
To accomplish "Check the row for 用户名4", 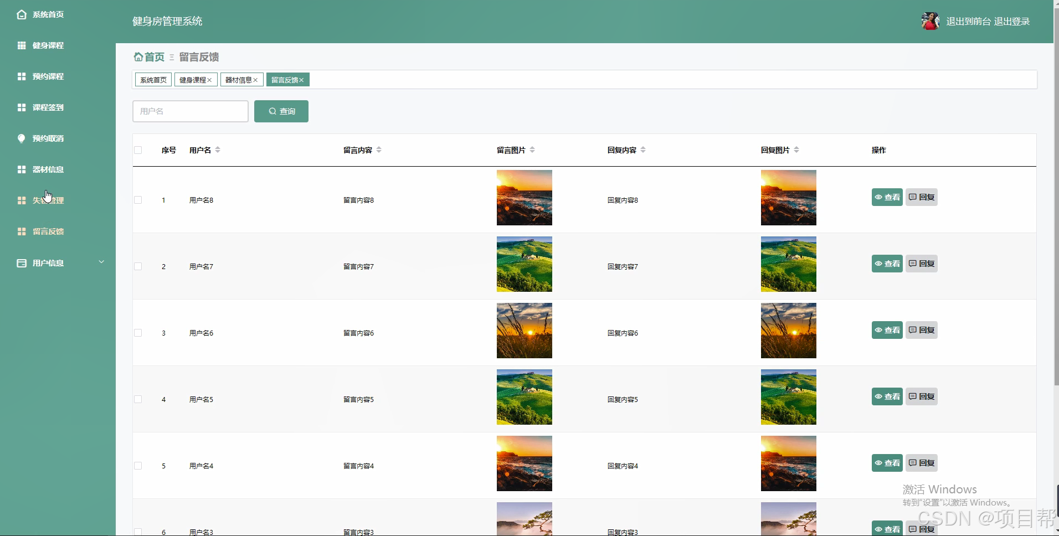I will pyautogui.click(x=138, y=466).
